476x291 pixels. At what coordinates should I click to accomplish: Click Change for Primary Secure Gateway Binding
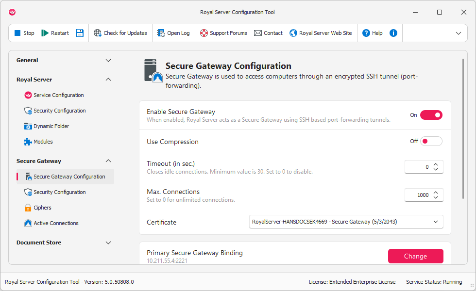click(x=416, y=256)
